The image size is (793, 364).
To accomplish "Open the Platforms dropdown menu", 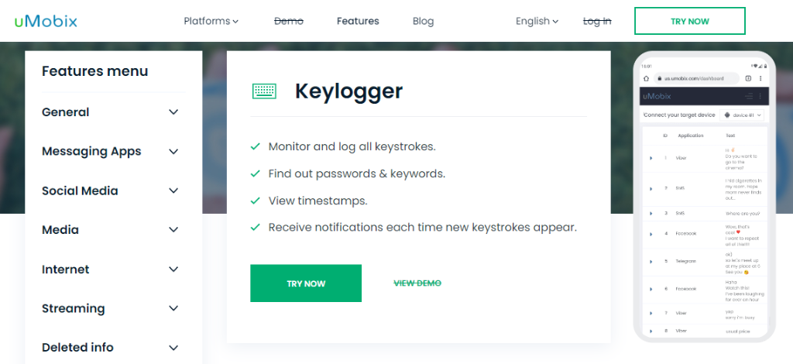I will tap(211, 21).
